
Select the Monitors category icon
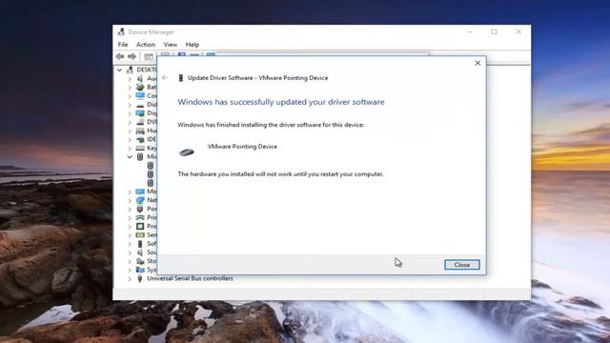[140, 192]
